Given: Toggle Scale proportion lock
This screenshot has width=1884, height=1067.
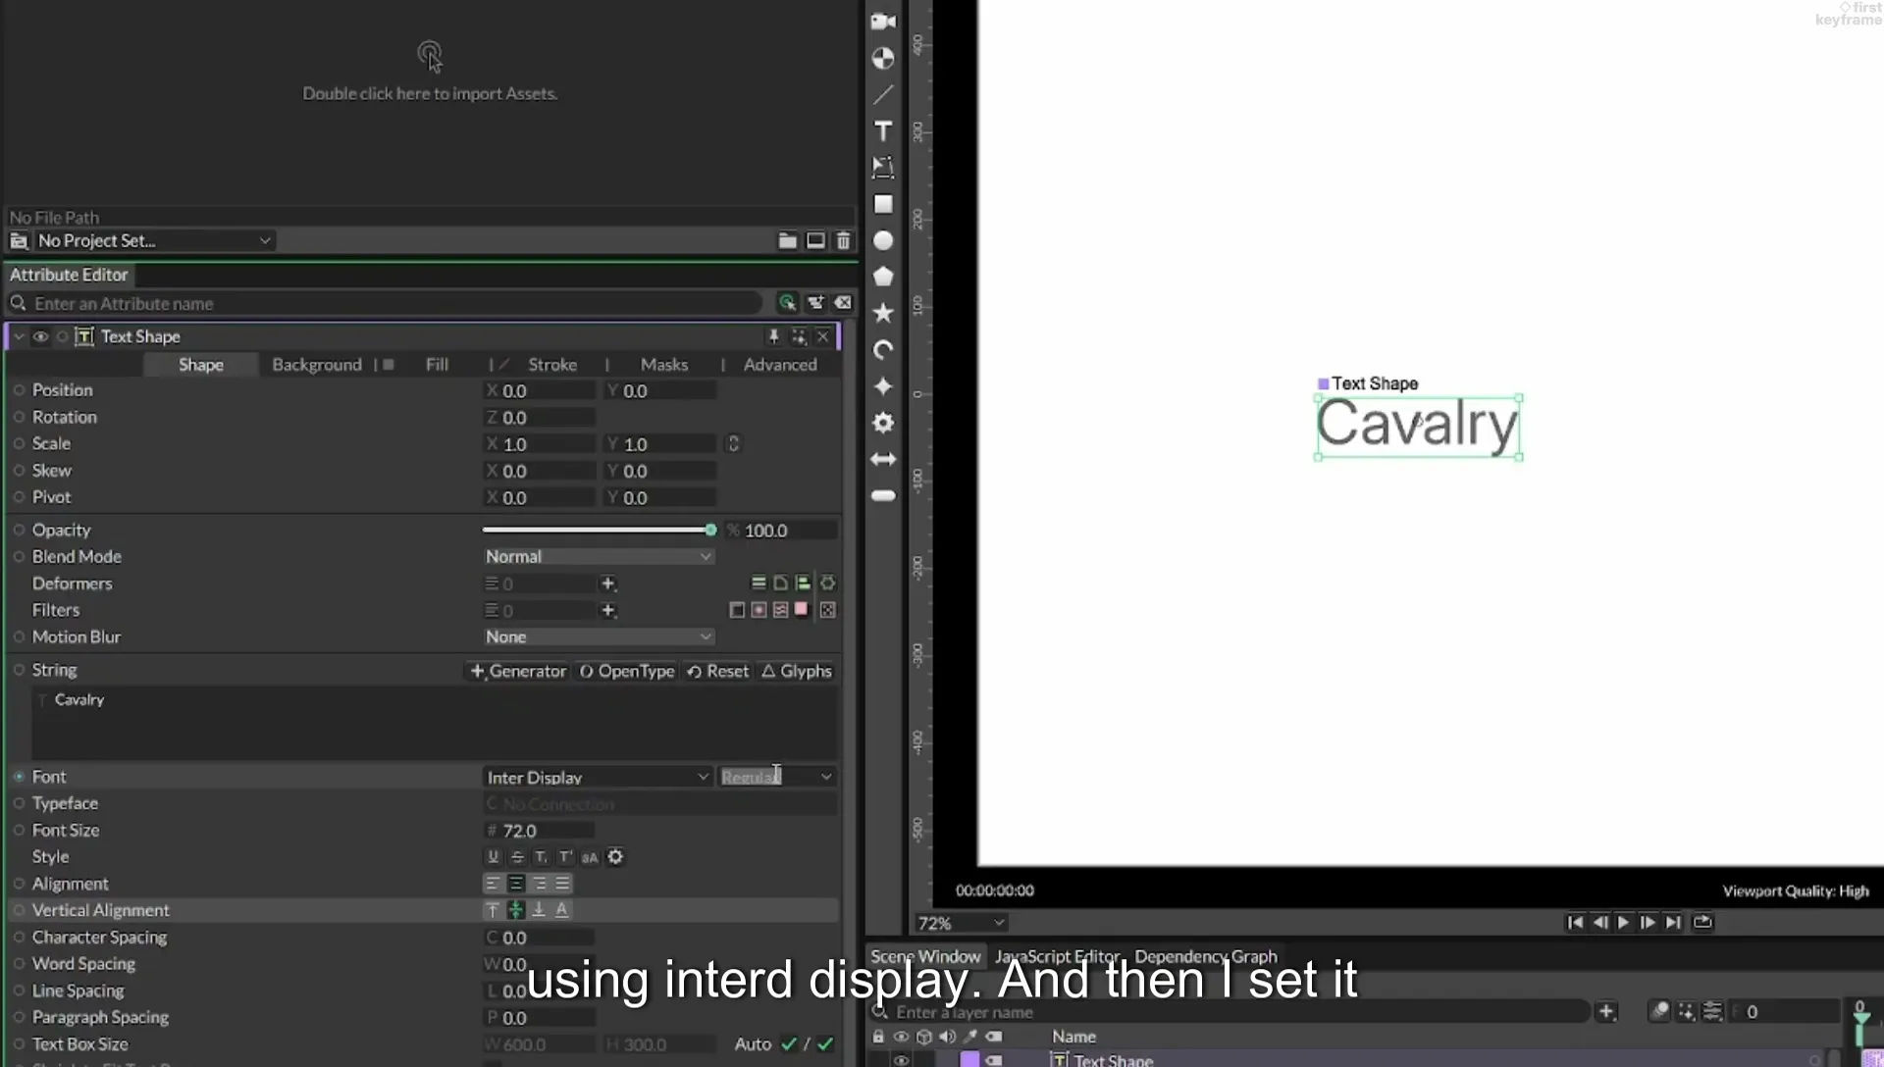Looking at the screenshot, I should 733,444.
